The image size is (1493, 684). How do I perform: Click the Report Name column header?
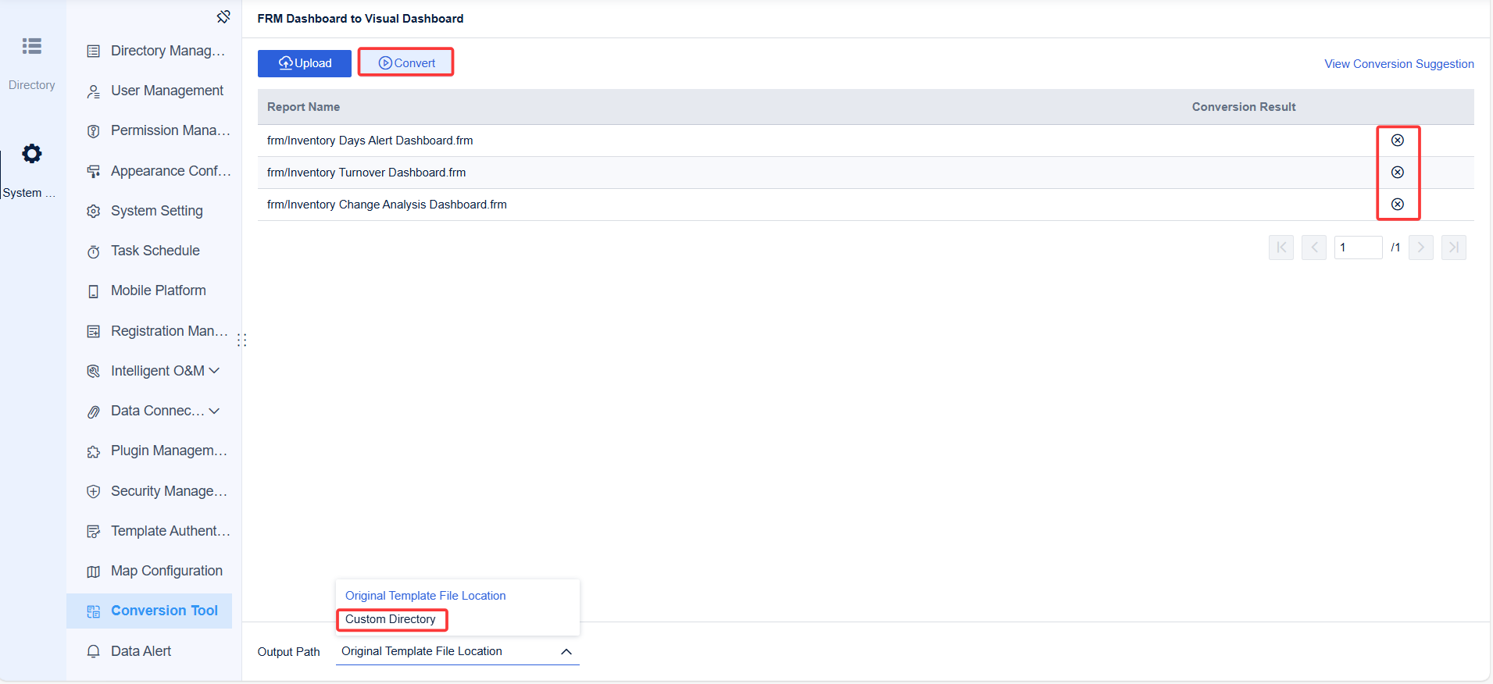pyautogui.click(x=303, y=107)
